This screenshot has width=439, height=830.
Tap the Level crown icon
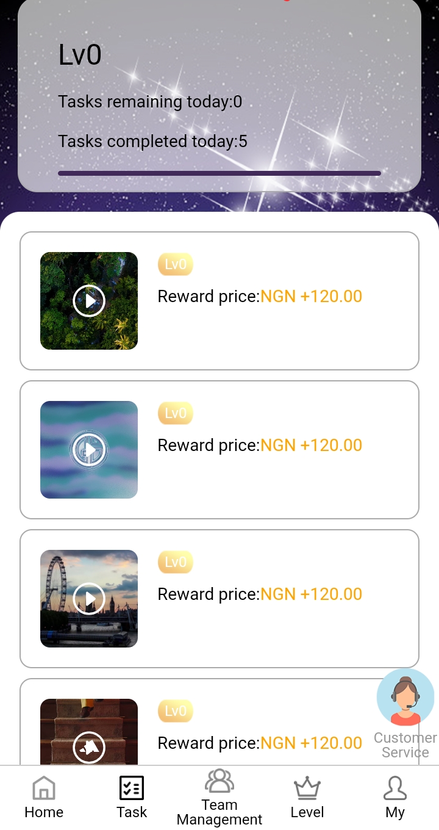[307, 788]
